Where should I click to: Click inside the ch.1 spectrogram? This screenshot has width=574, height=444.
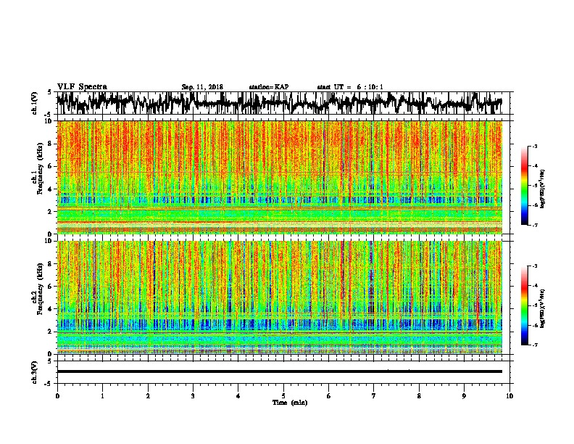click(x=279, y=177)
